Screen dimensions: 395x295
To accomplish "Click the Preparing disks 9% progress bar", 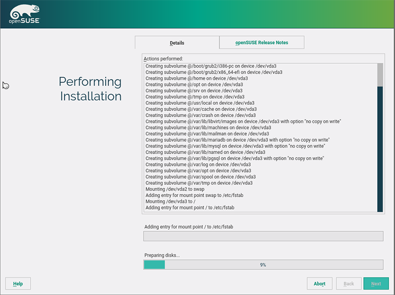I will (x=263, y=265).
